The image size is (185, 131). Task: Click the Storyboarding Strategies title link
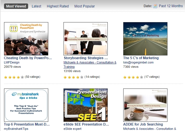pos(86,58)
